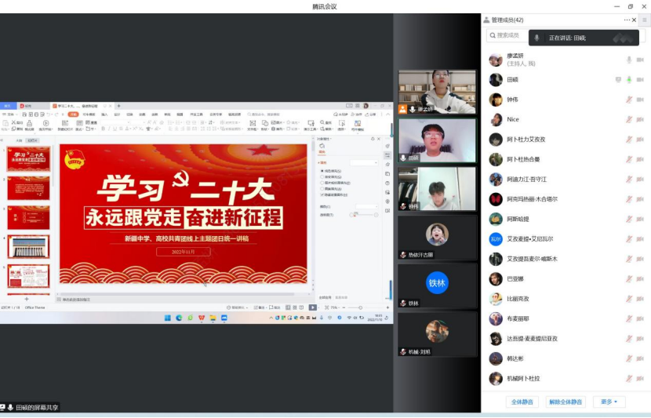Select 康孟妍's video tile at top
The image size is (651, 418).
(437, 90)
